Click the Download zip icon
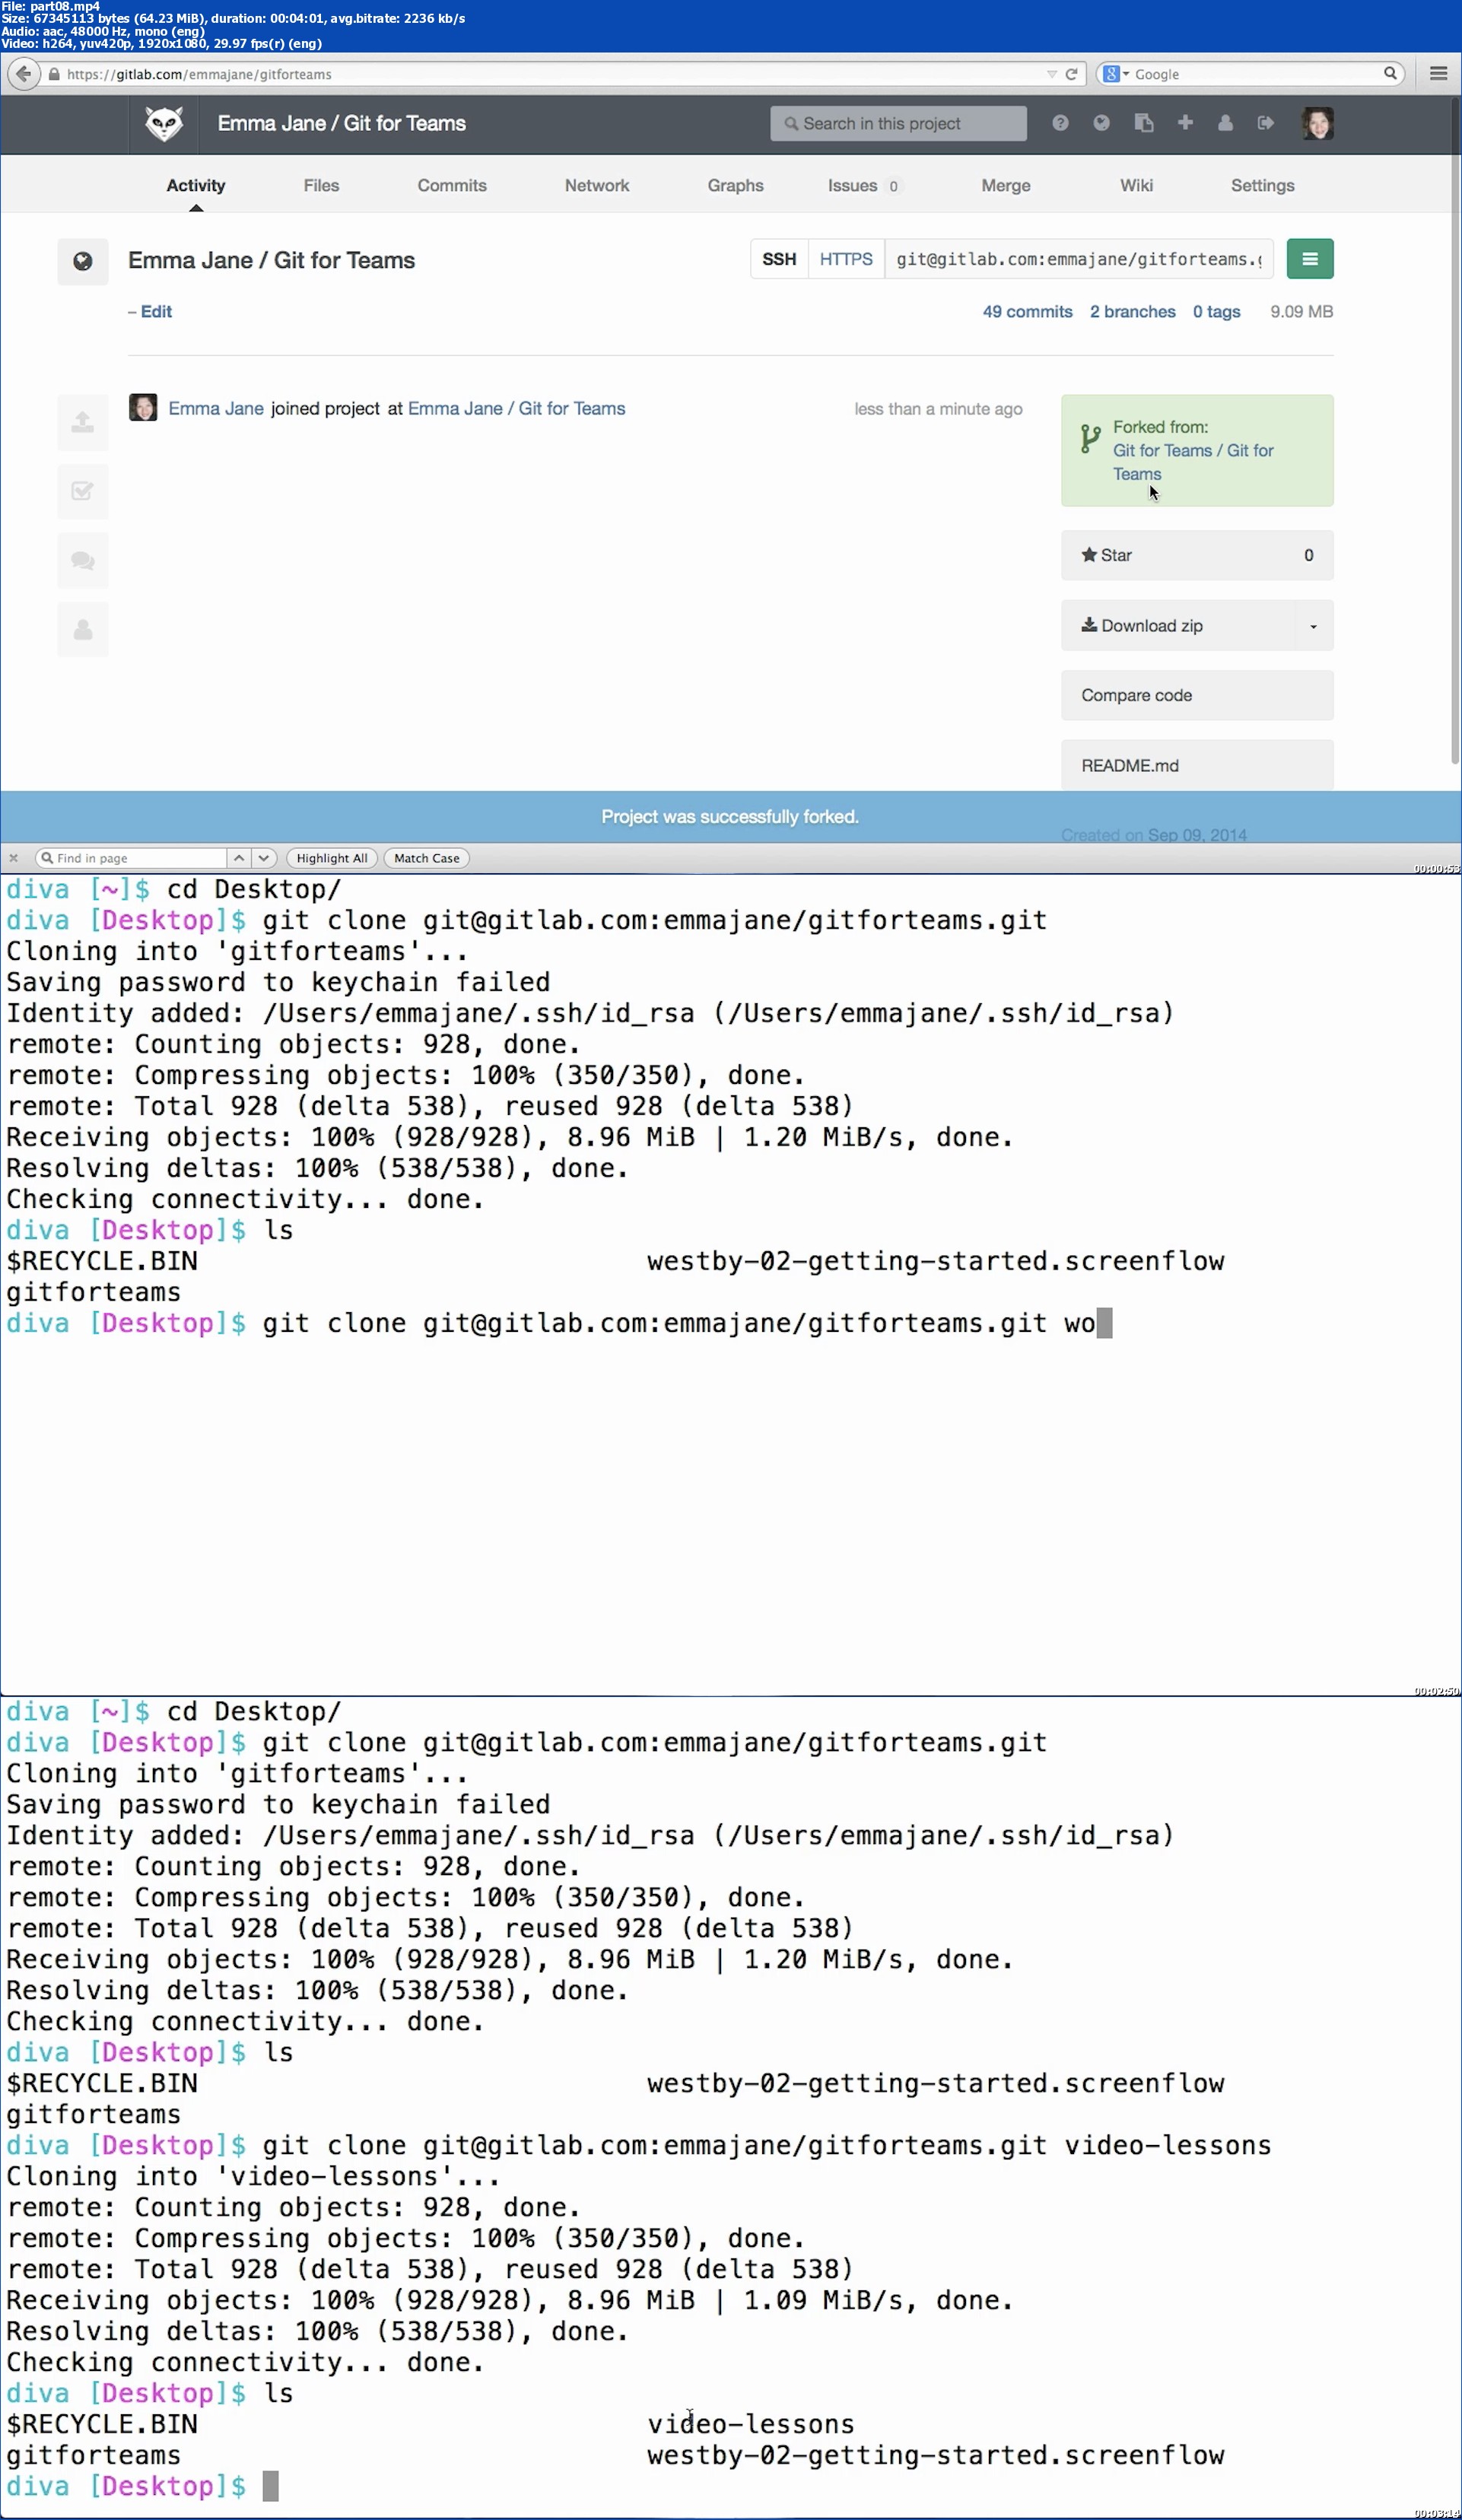The width and height of the screenshot is (1462, 2520). [1088, 624]
